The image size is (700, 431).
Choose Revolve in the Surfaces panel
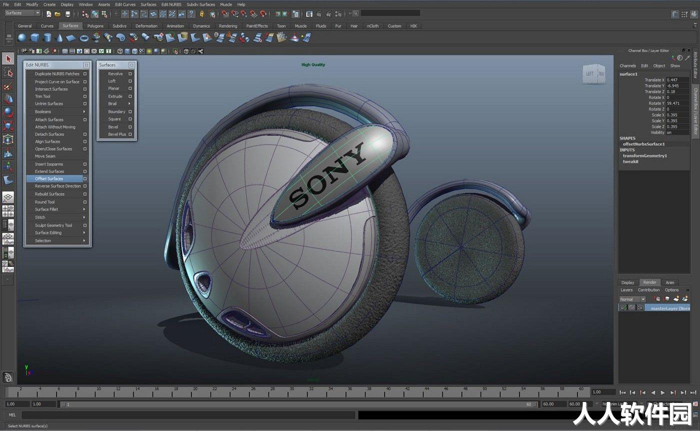coord(115,73)
